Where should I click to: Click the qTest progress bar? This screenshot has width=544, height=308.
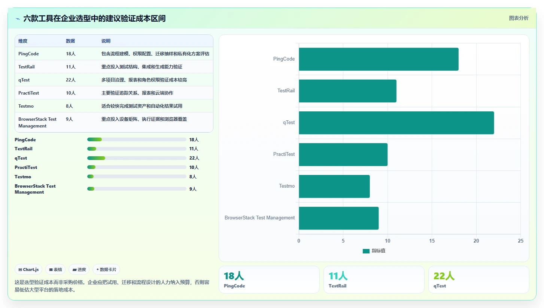tap(137, 158)
